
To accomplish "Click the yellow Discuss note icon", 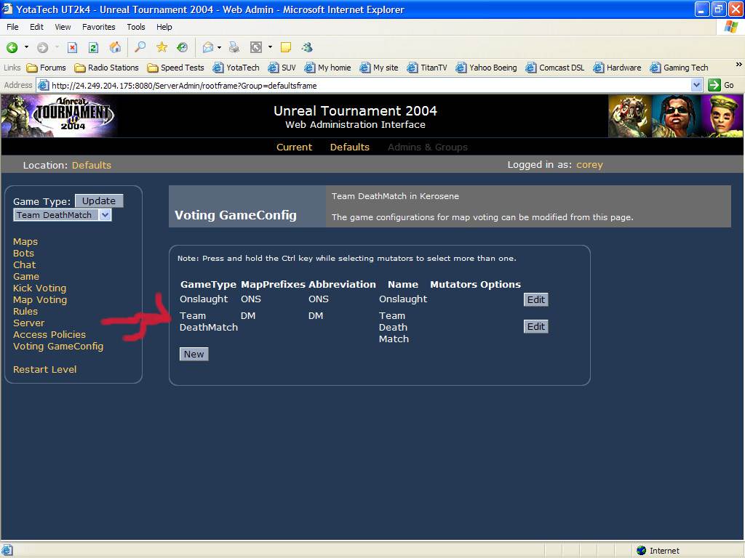I will pyautogui.click(x=285, y=47).
